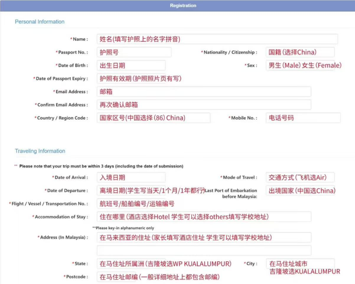
Task: Click the Email Address input field
Action: [204, 92]
